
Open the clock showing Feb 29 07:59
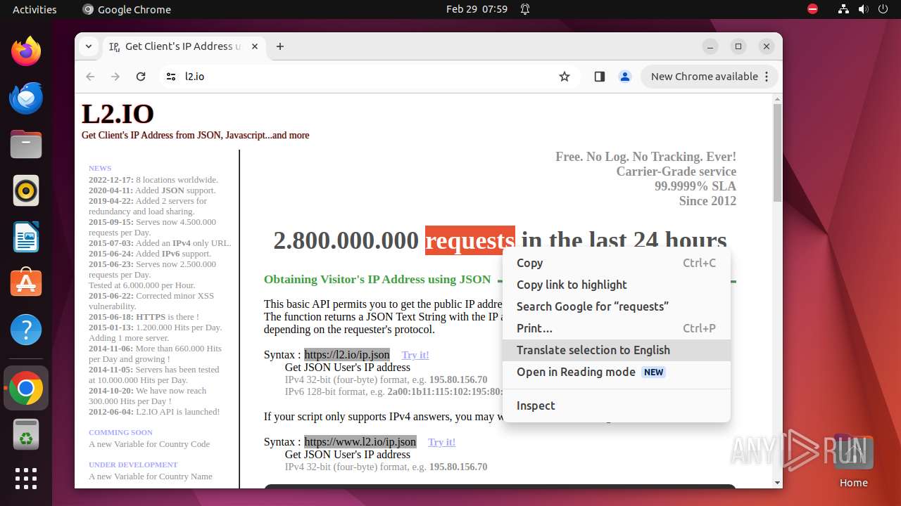[477, 9]
